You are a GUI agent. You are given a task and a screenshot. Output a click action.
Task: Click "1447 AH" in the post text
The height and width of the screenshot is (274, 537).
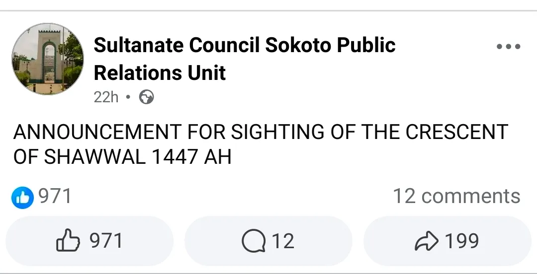tap(191, 157)
